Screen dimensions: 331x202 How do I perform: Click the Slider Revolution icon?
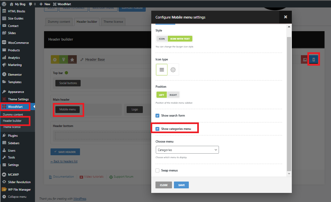tap(4, 182)
